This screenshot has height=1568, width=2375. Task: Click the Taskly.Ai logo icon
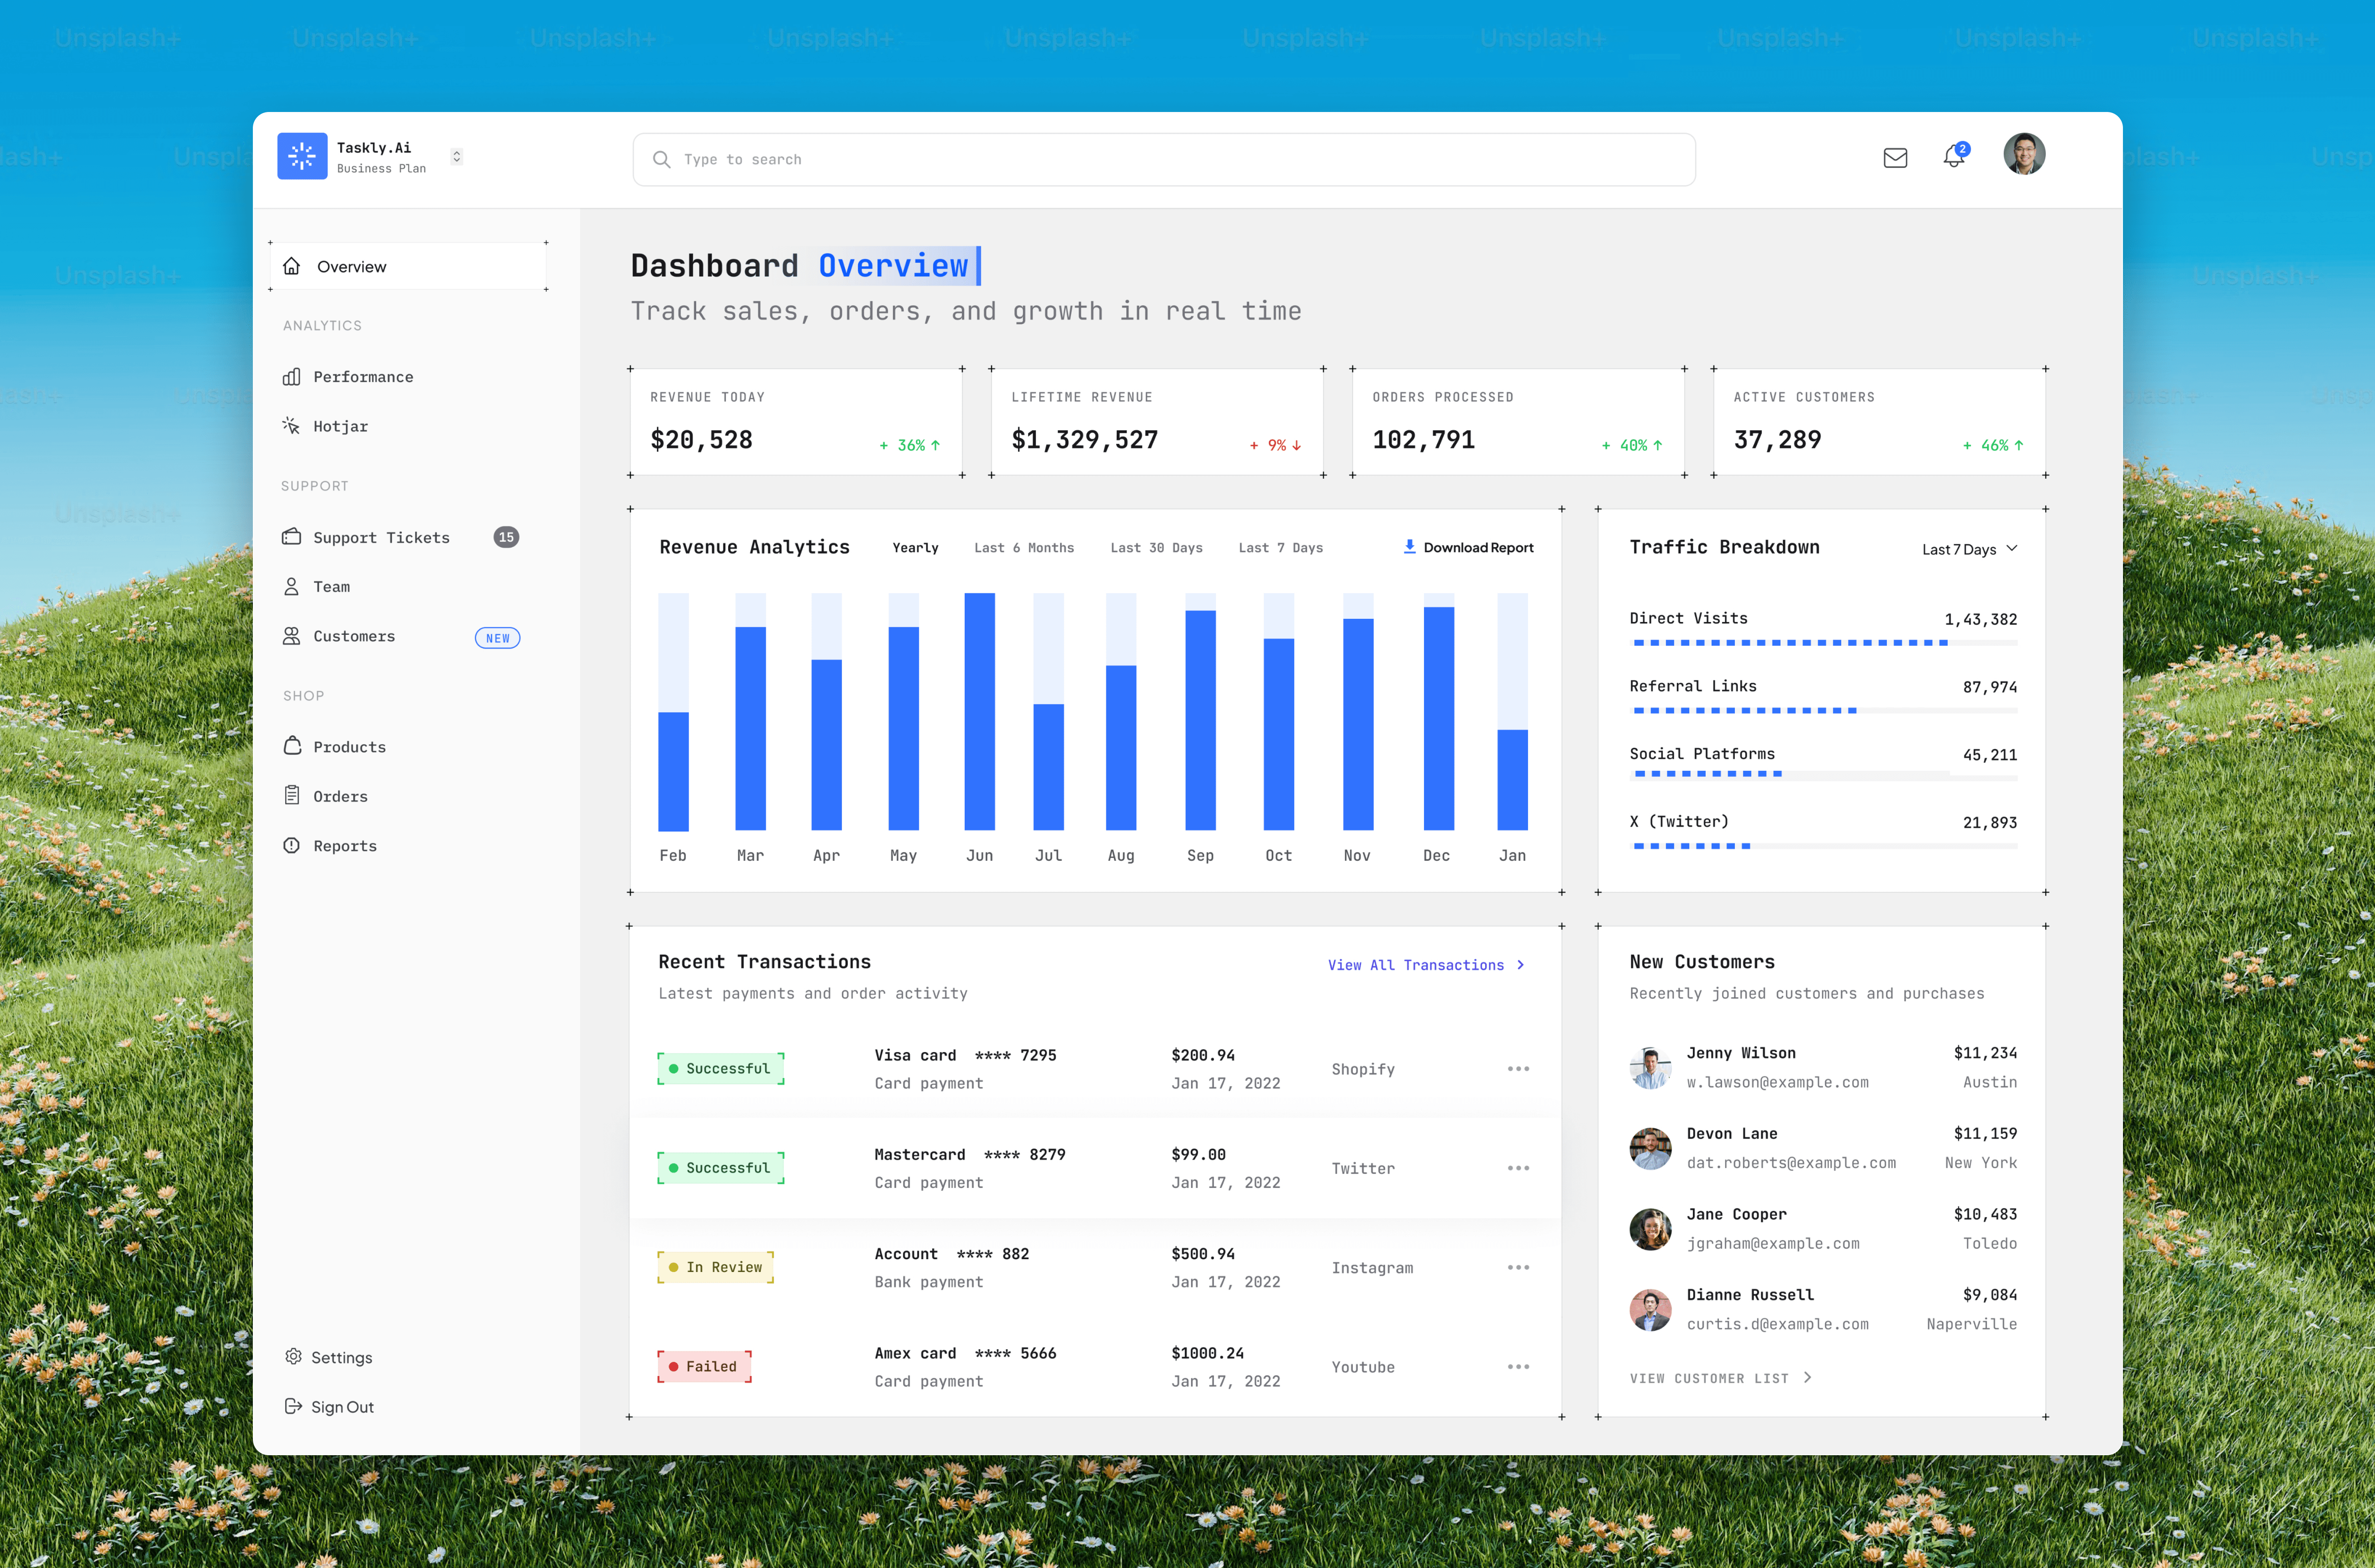[x=302, y=157]
